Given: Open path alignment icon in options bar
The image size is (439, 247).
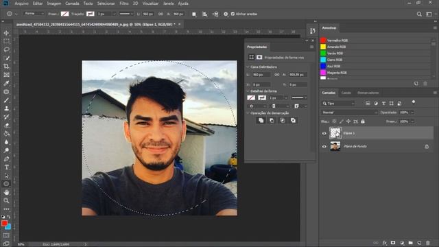Looking at the screenshot, I should point(204,14).
